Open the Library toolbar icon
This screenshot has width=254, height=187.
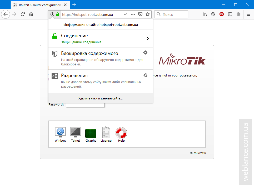point(205,15)
